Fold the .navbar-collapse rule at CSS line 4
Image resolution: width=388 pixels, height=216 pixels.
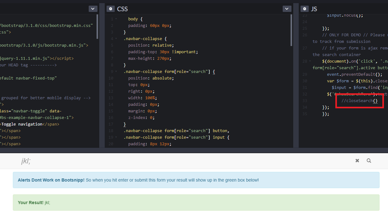[x=116, y=39]
